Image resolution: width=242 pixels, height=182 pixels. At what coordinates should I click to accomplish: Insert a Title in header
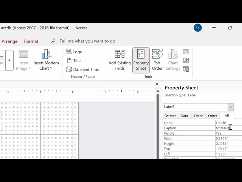point(74,61)
